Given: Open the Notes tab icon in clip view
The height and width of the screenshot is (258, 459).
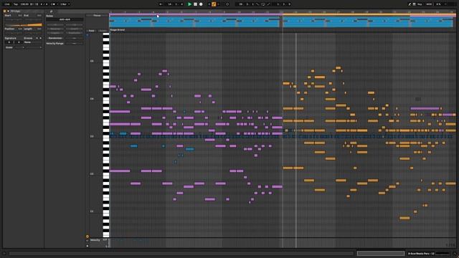Looking at the screenshot, I should 51,11.
